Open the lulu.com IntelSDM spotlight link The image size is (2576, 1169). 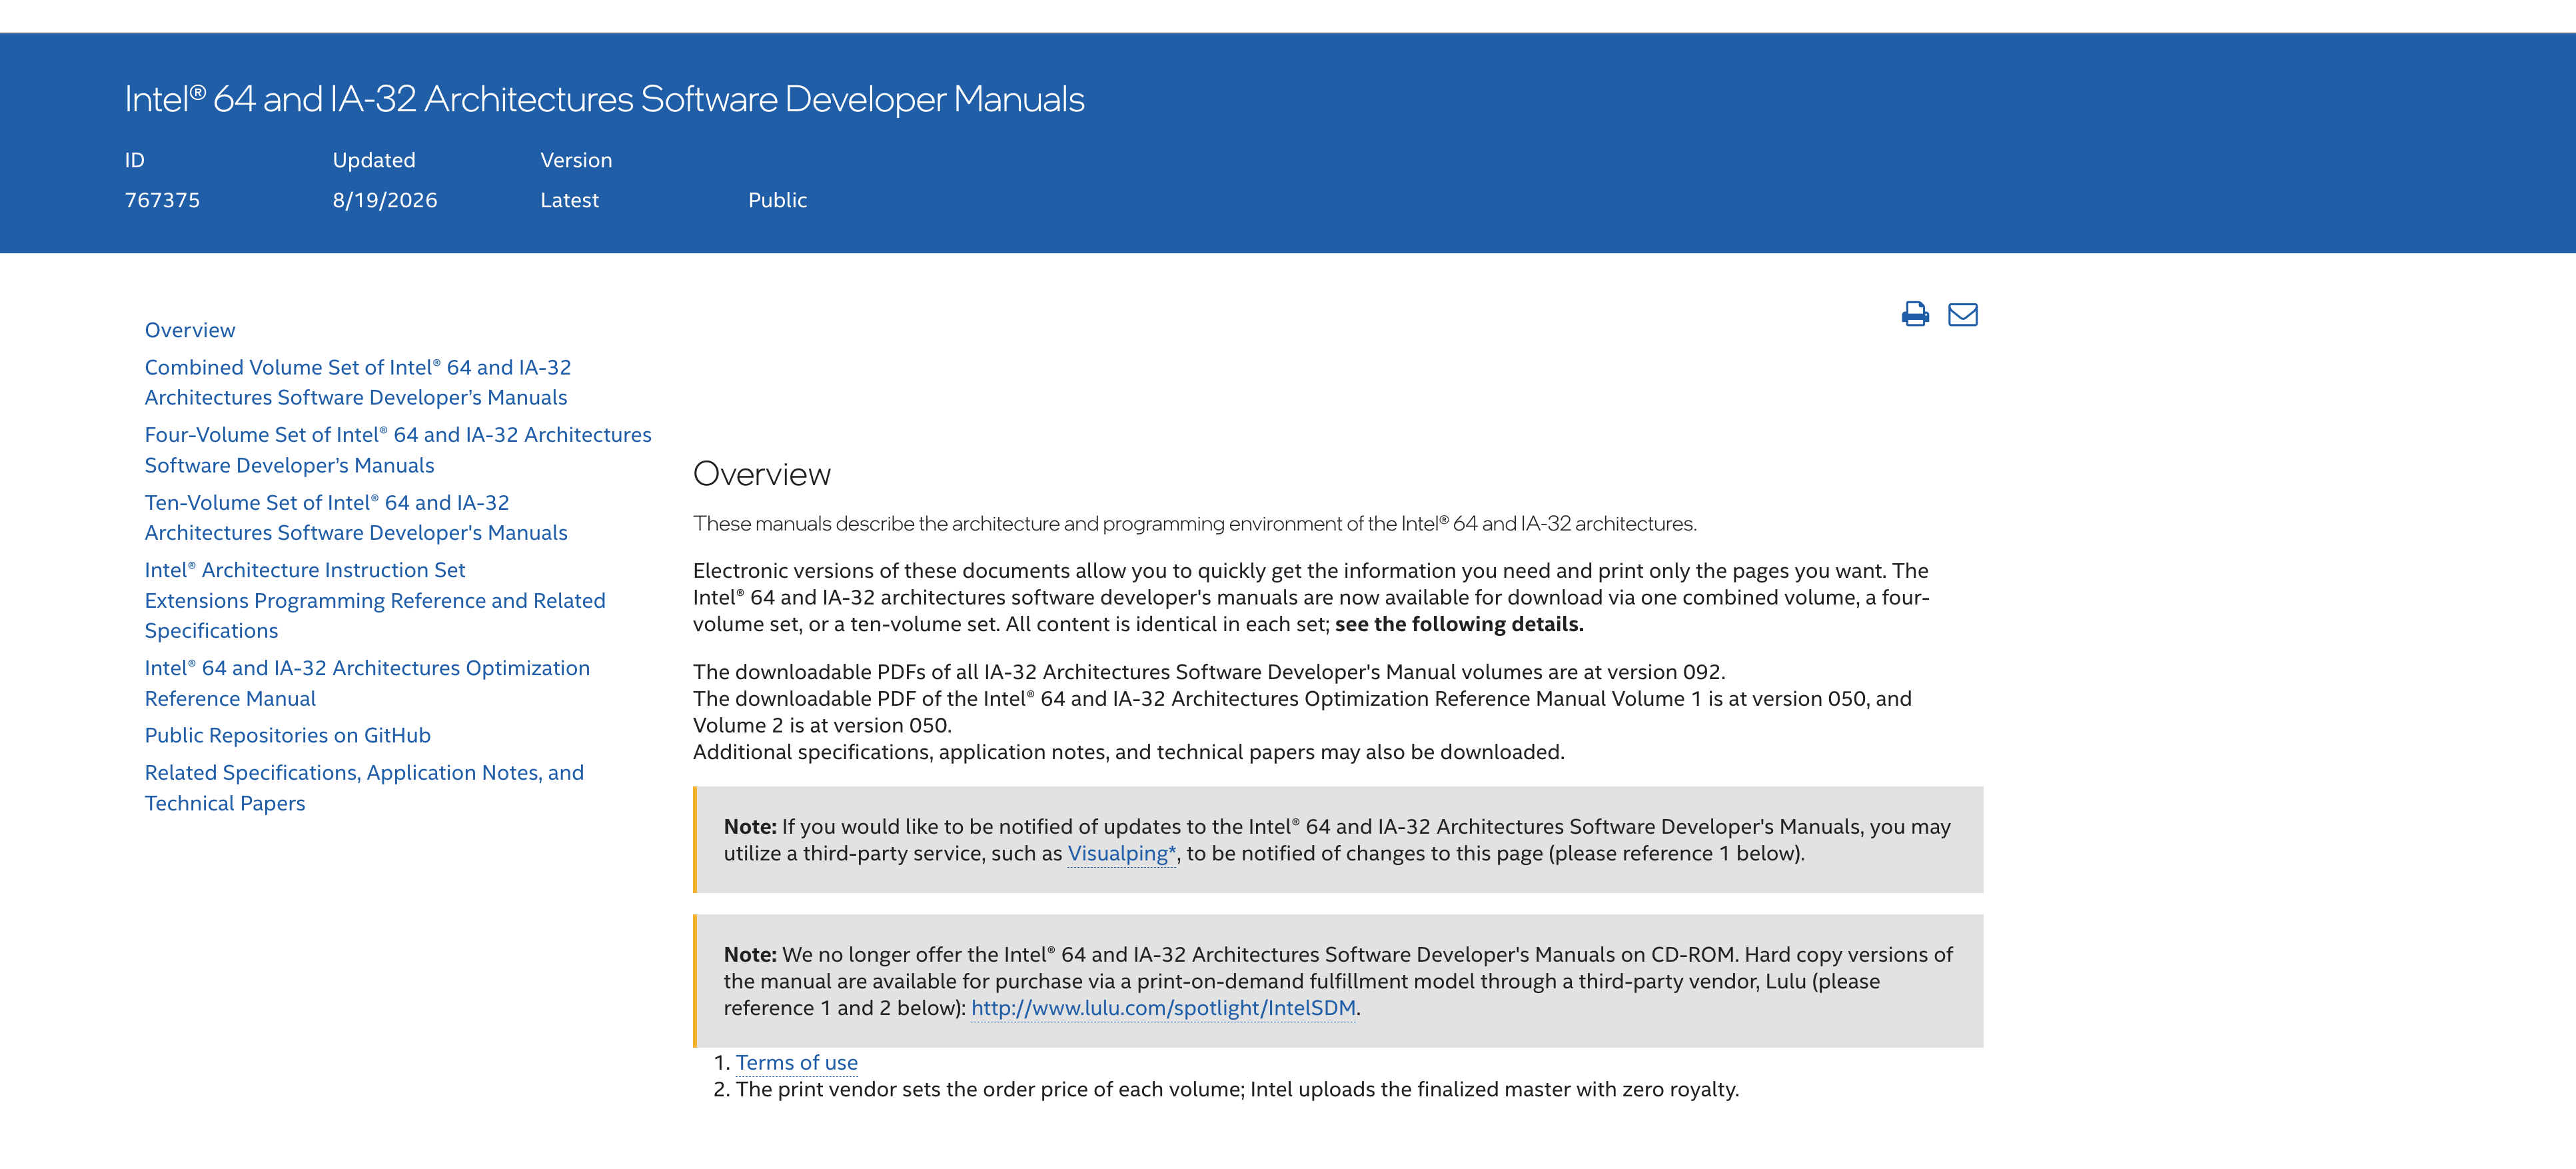point(1163,1008)
